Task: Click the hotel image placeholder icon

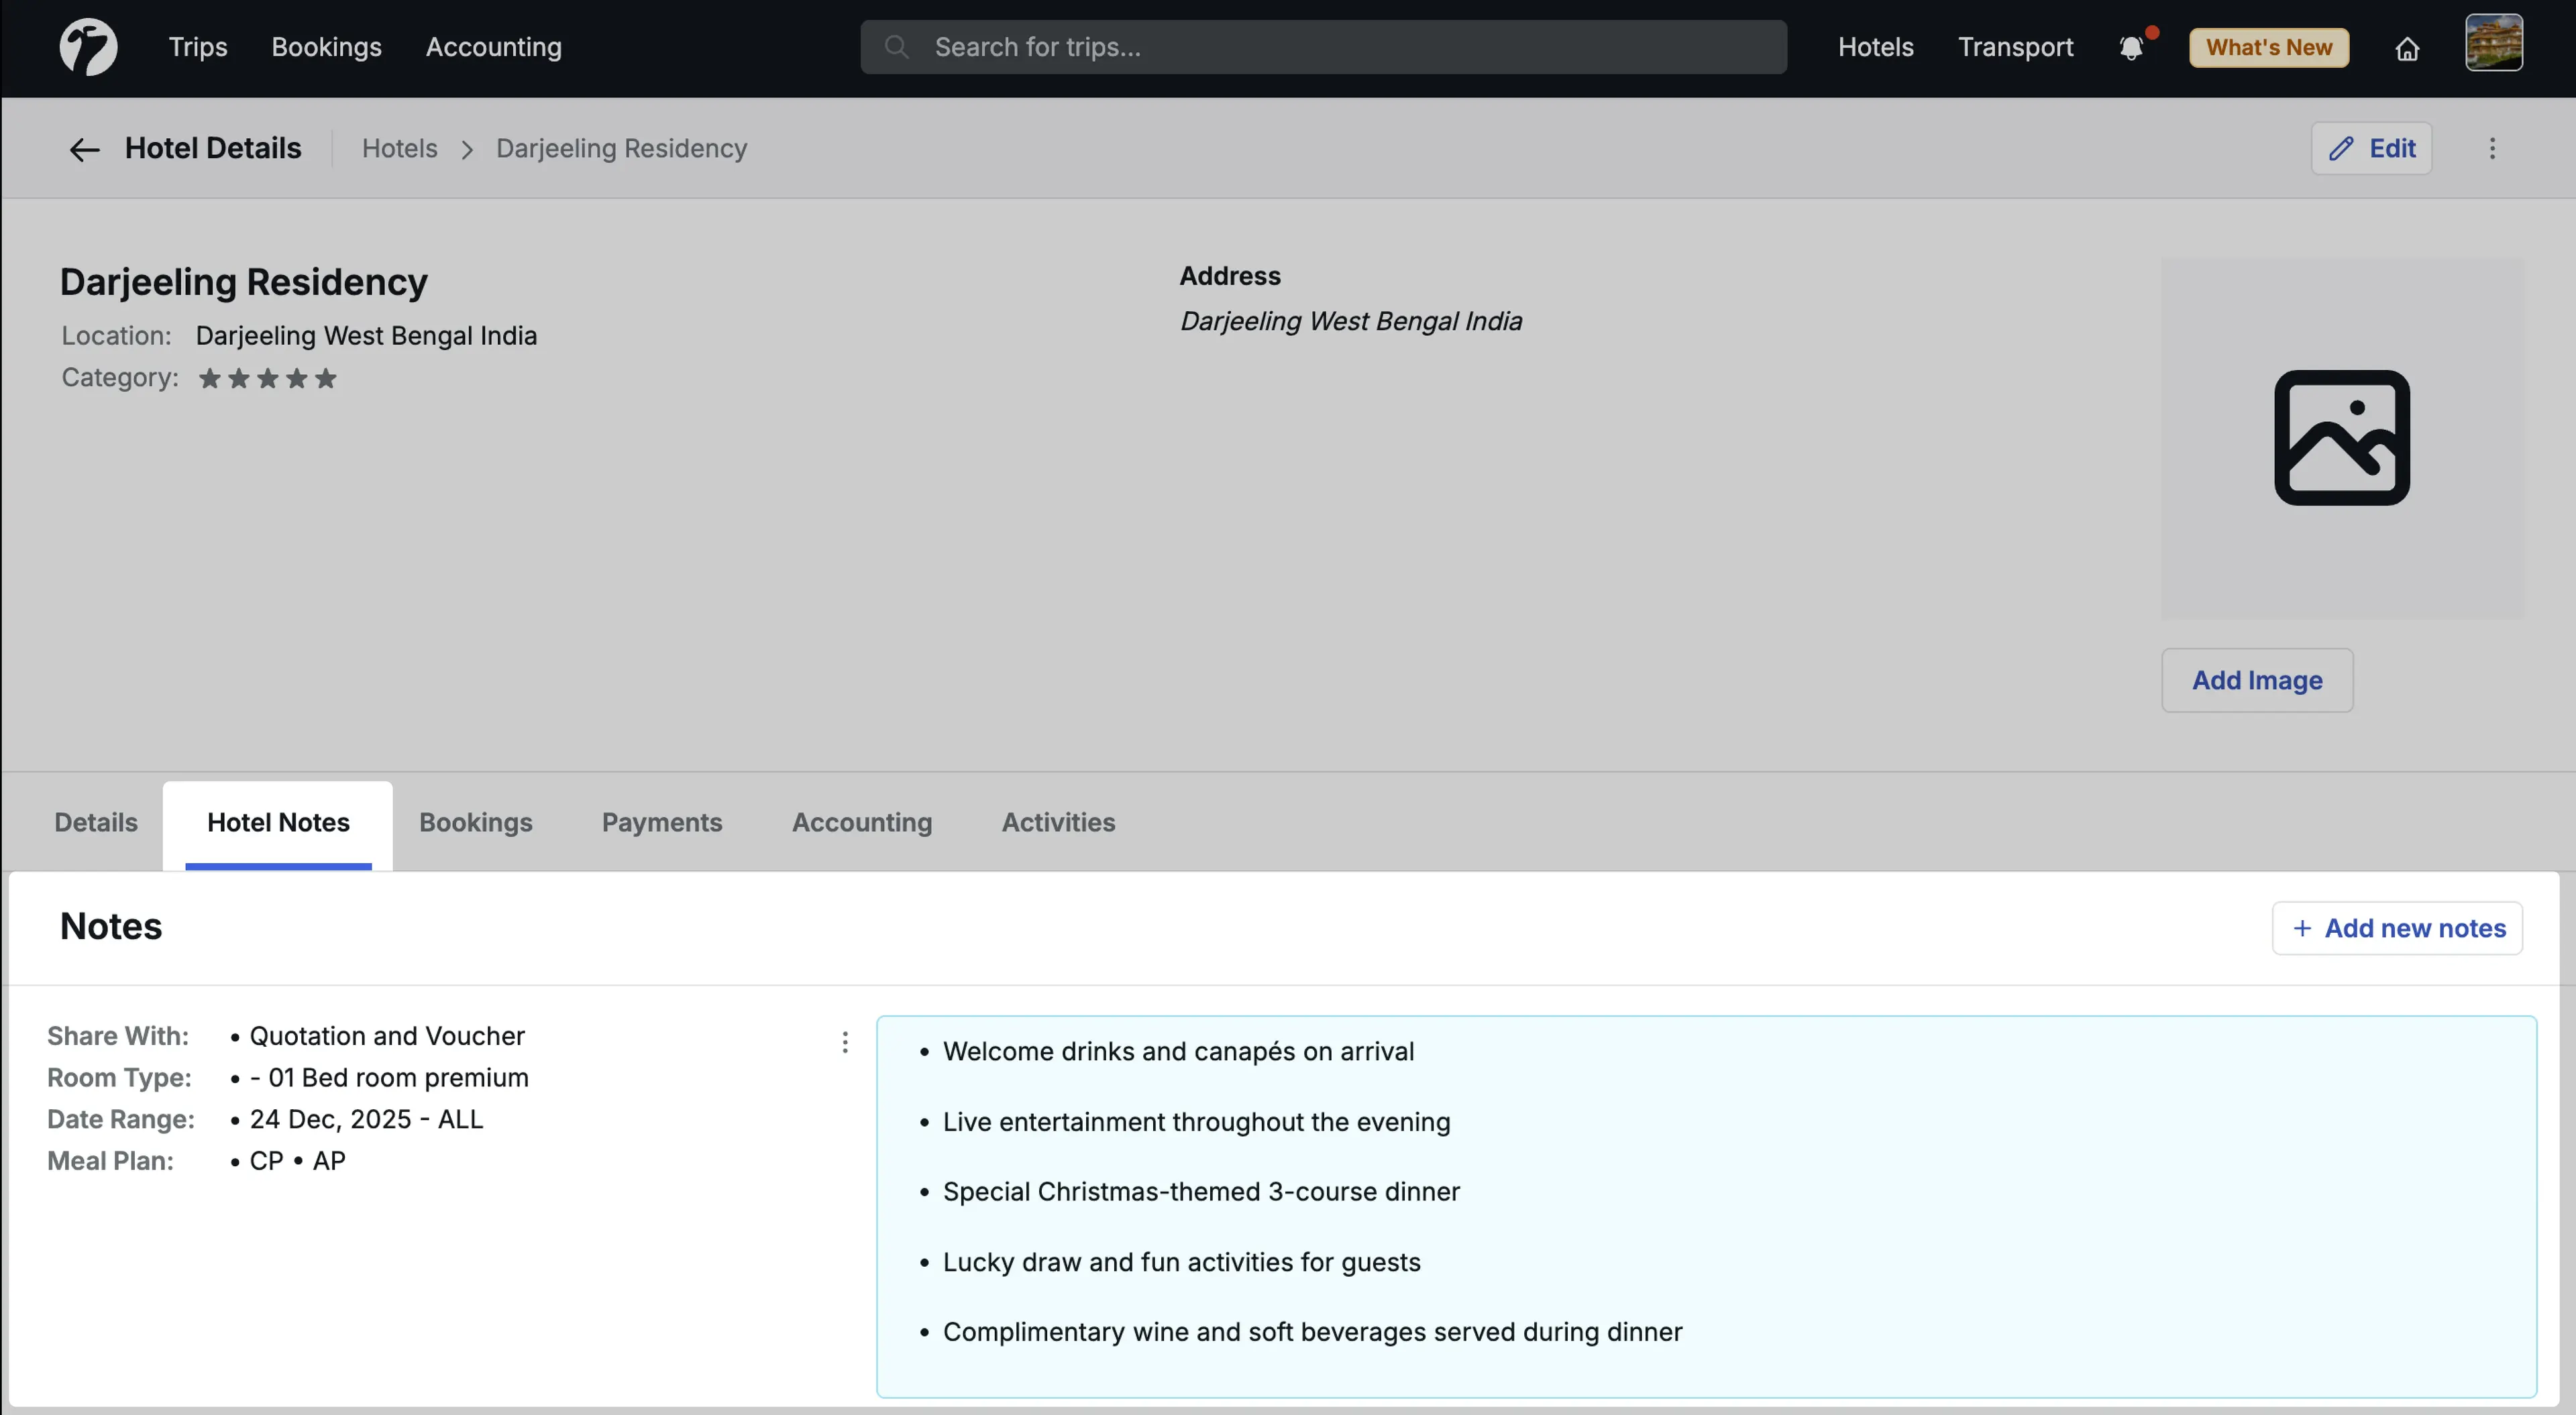Action: tap(2341, 438)
